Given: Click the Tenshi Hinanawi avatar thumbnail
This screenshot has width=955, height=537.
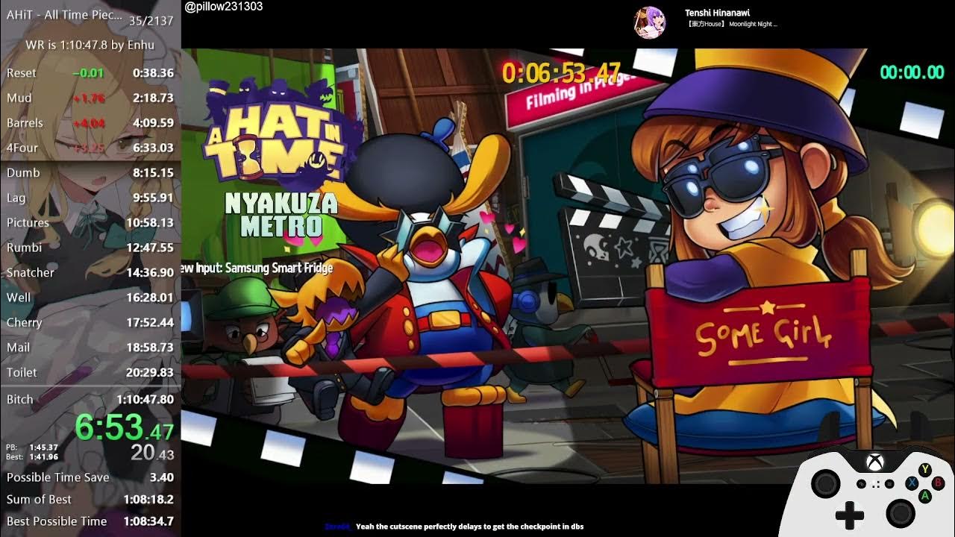Looking at the screenshot, I should [x=649, y=22].
